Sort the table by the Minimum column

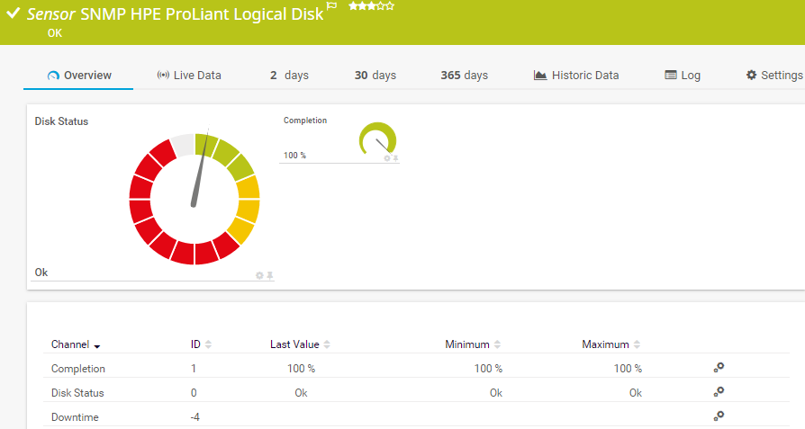pos(473,344)
